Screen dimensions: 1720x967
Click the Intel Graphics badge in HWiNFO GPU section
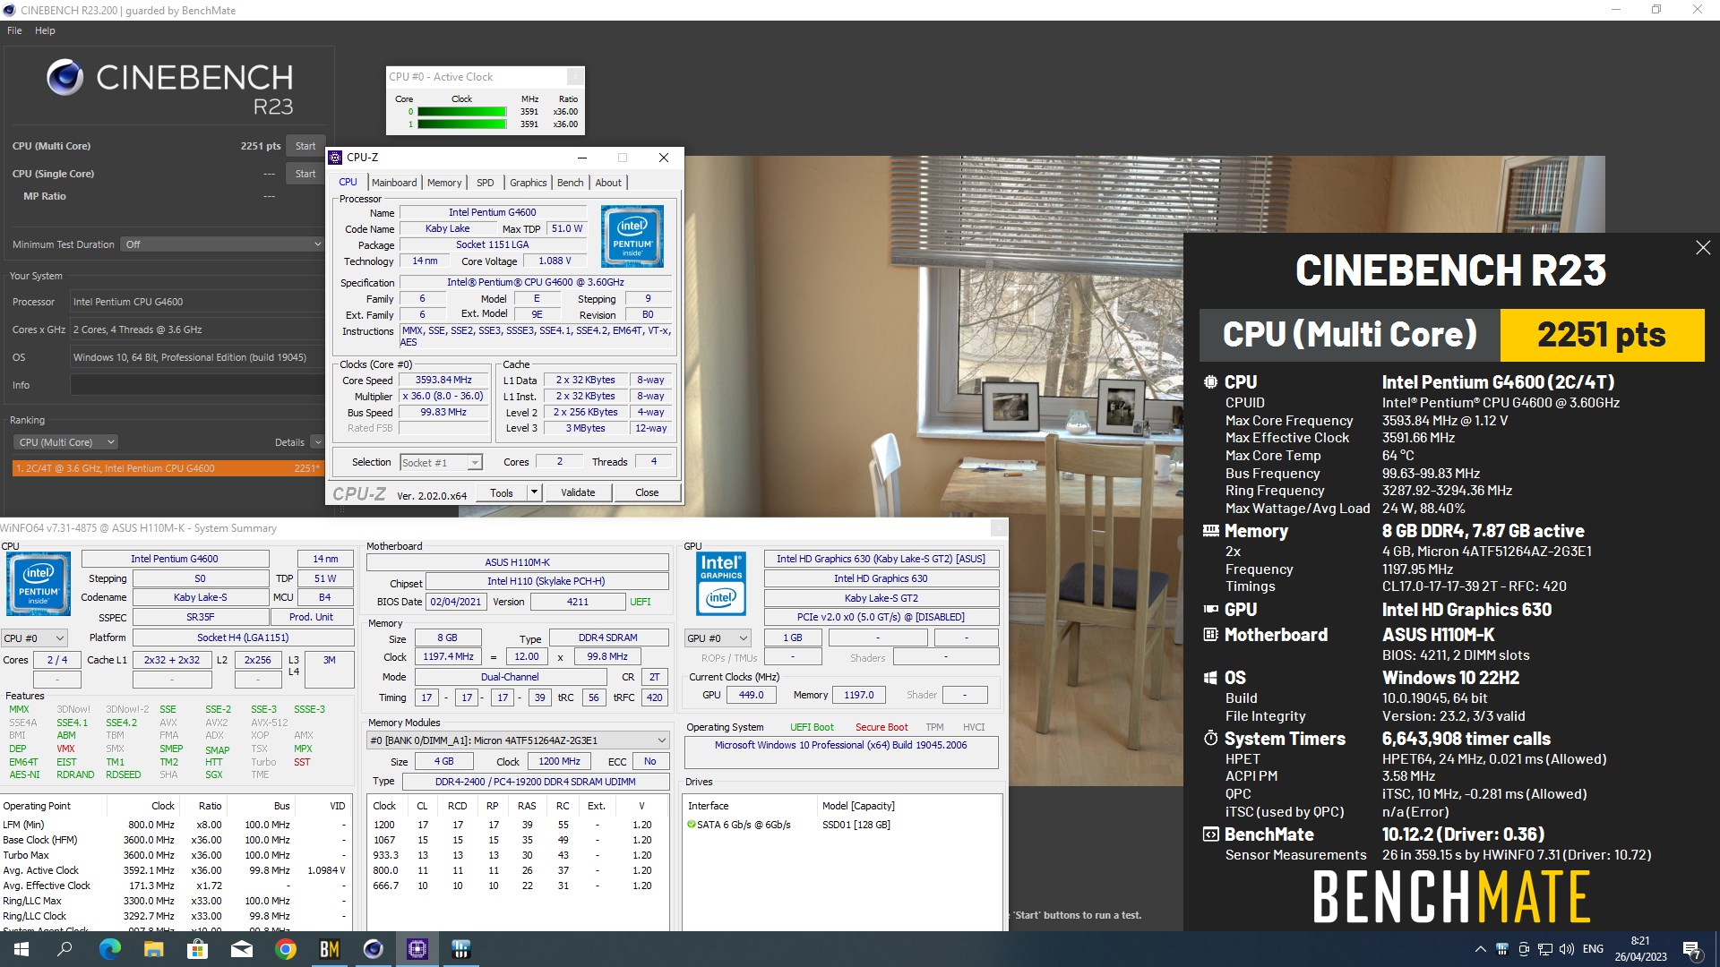[721, 584]
